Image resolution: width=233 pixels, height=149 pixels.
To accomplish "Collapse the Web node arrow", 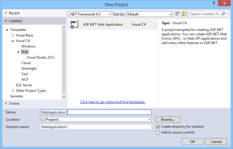I will [x=18, y=52].
